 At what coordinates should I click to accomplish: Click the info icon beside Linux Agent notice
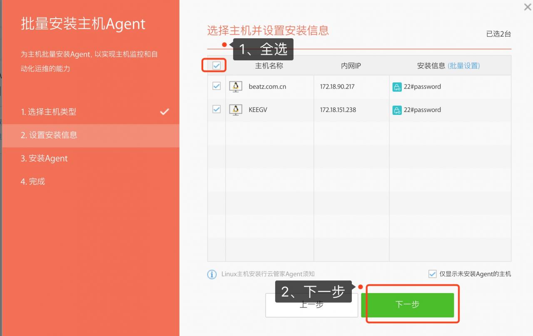[212, 274]
